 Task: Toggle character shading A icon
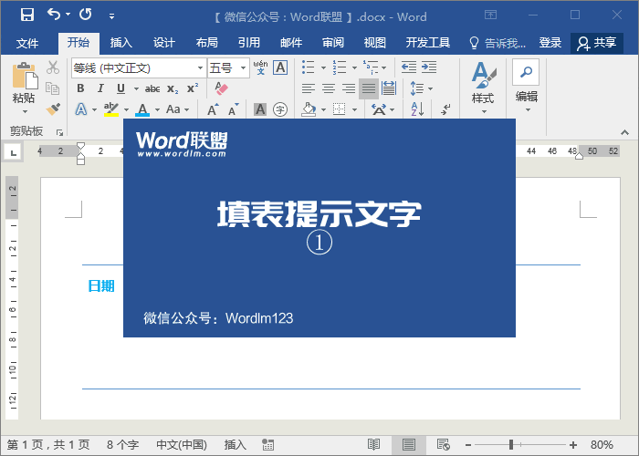coord(260,109)
